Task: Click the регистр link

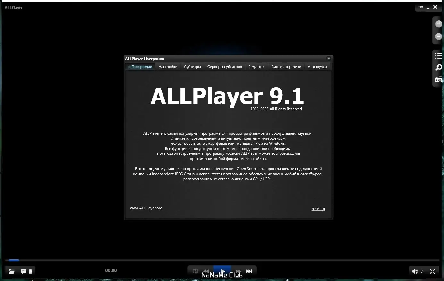Action: click(x=318, y=209)
